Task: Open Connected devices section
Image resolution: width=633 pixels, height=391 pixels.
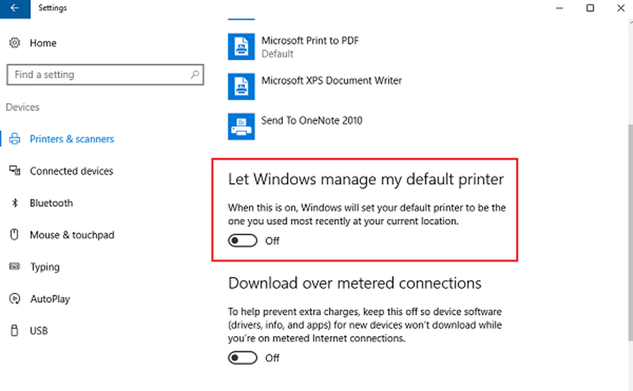Action: point(71,171)
